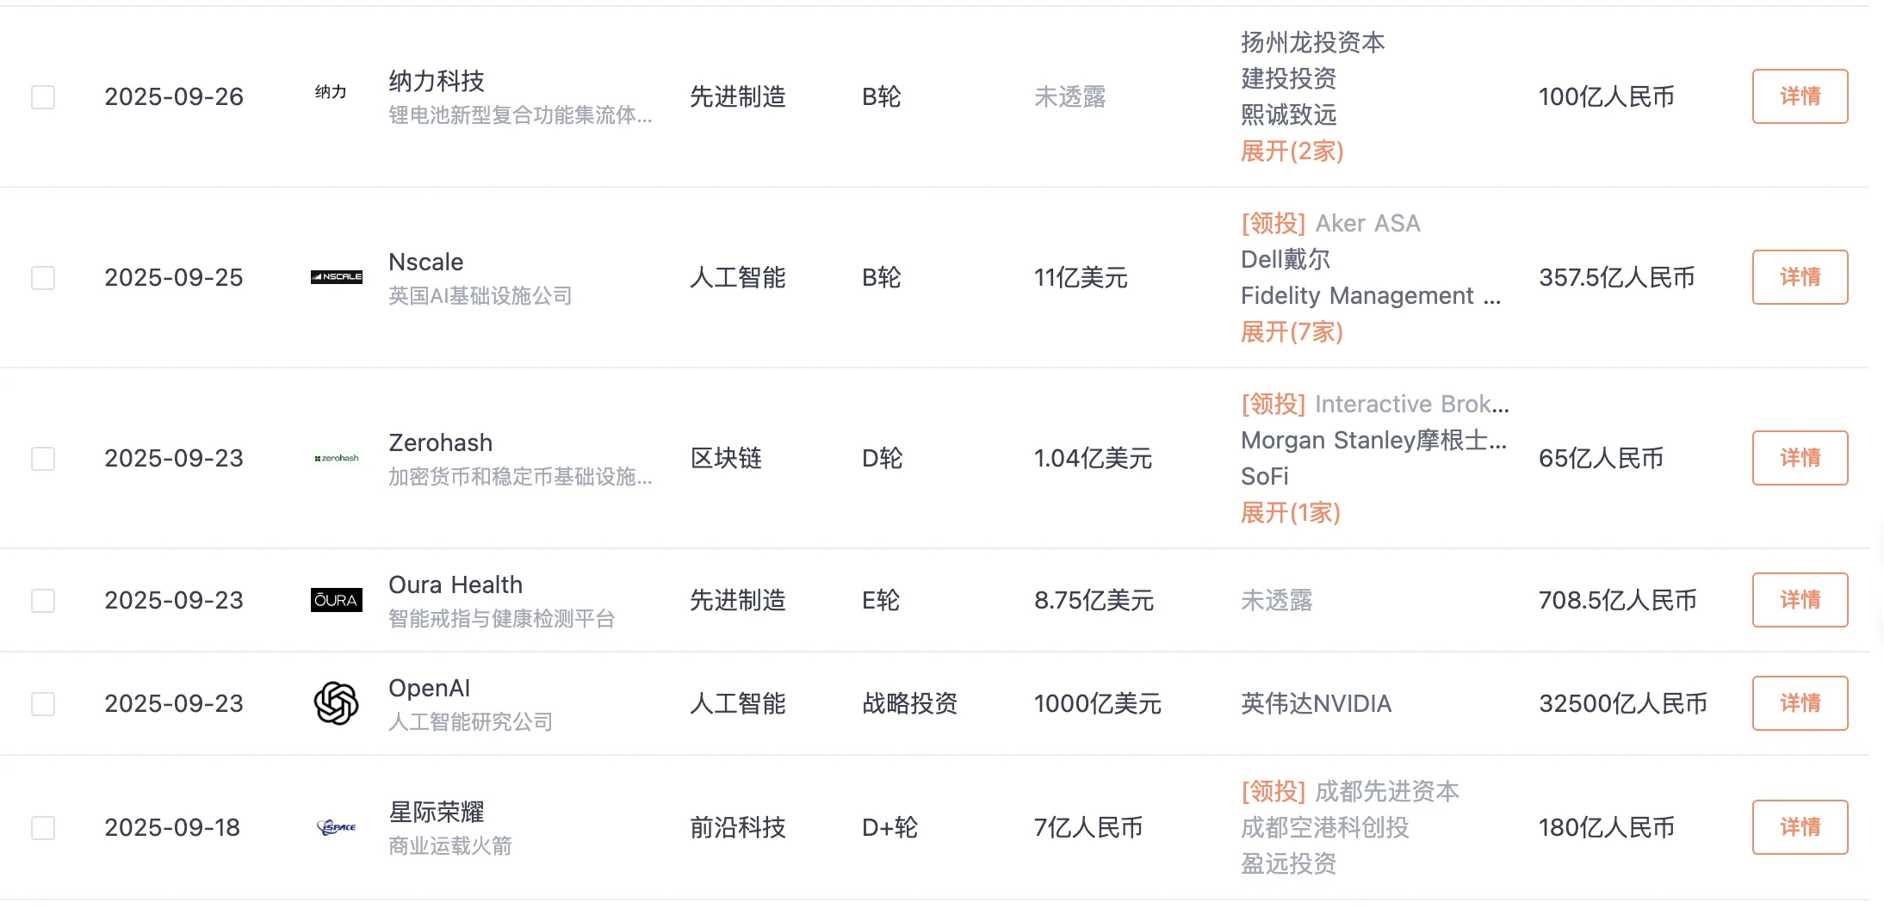Select the Nscale row checkbox
The width and height of the screenshot is (1884, 909).
click(43, 278)
